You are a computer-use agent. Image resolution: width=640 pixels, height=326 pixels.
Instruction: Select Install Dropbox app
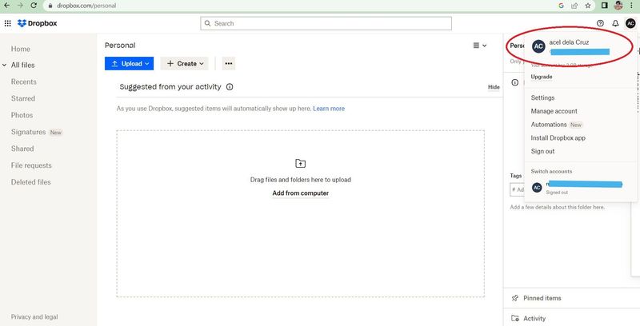pyautogui.click(x=558, y=138)
